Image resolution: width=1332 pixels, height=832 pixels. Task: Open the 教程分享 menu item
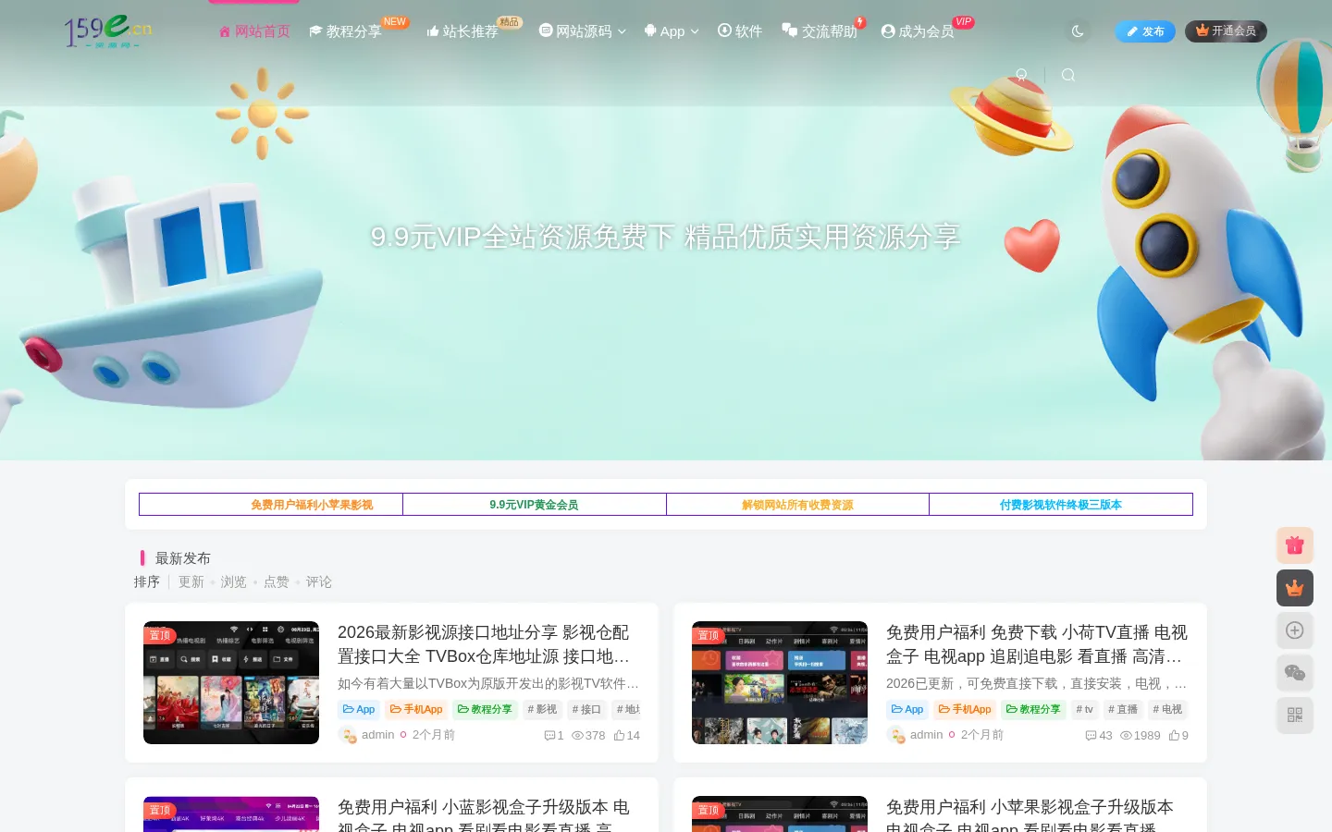coord(346,31)
